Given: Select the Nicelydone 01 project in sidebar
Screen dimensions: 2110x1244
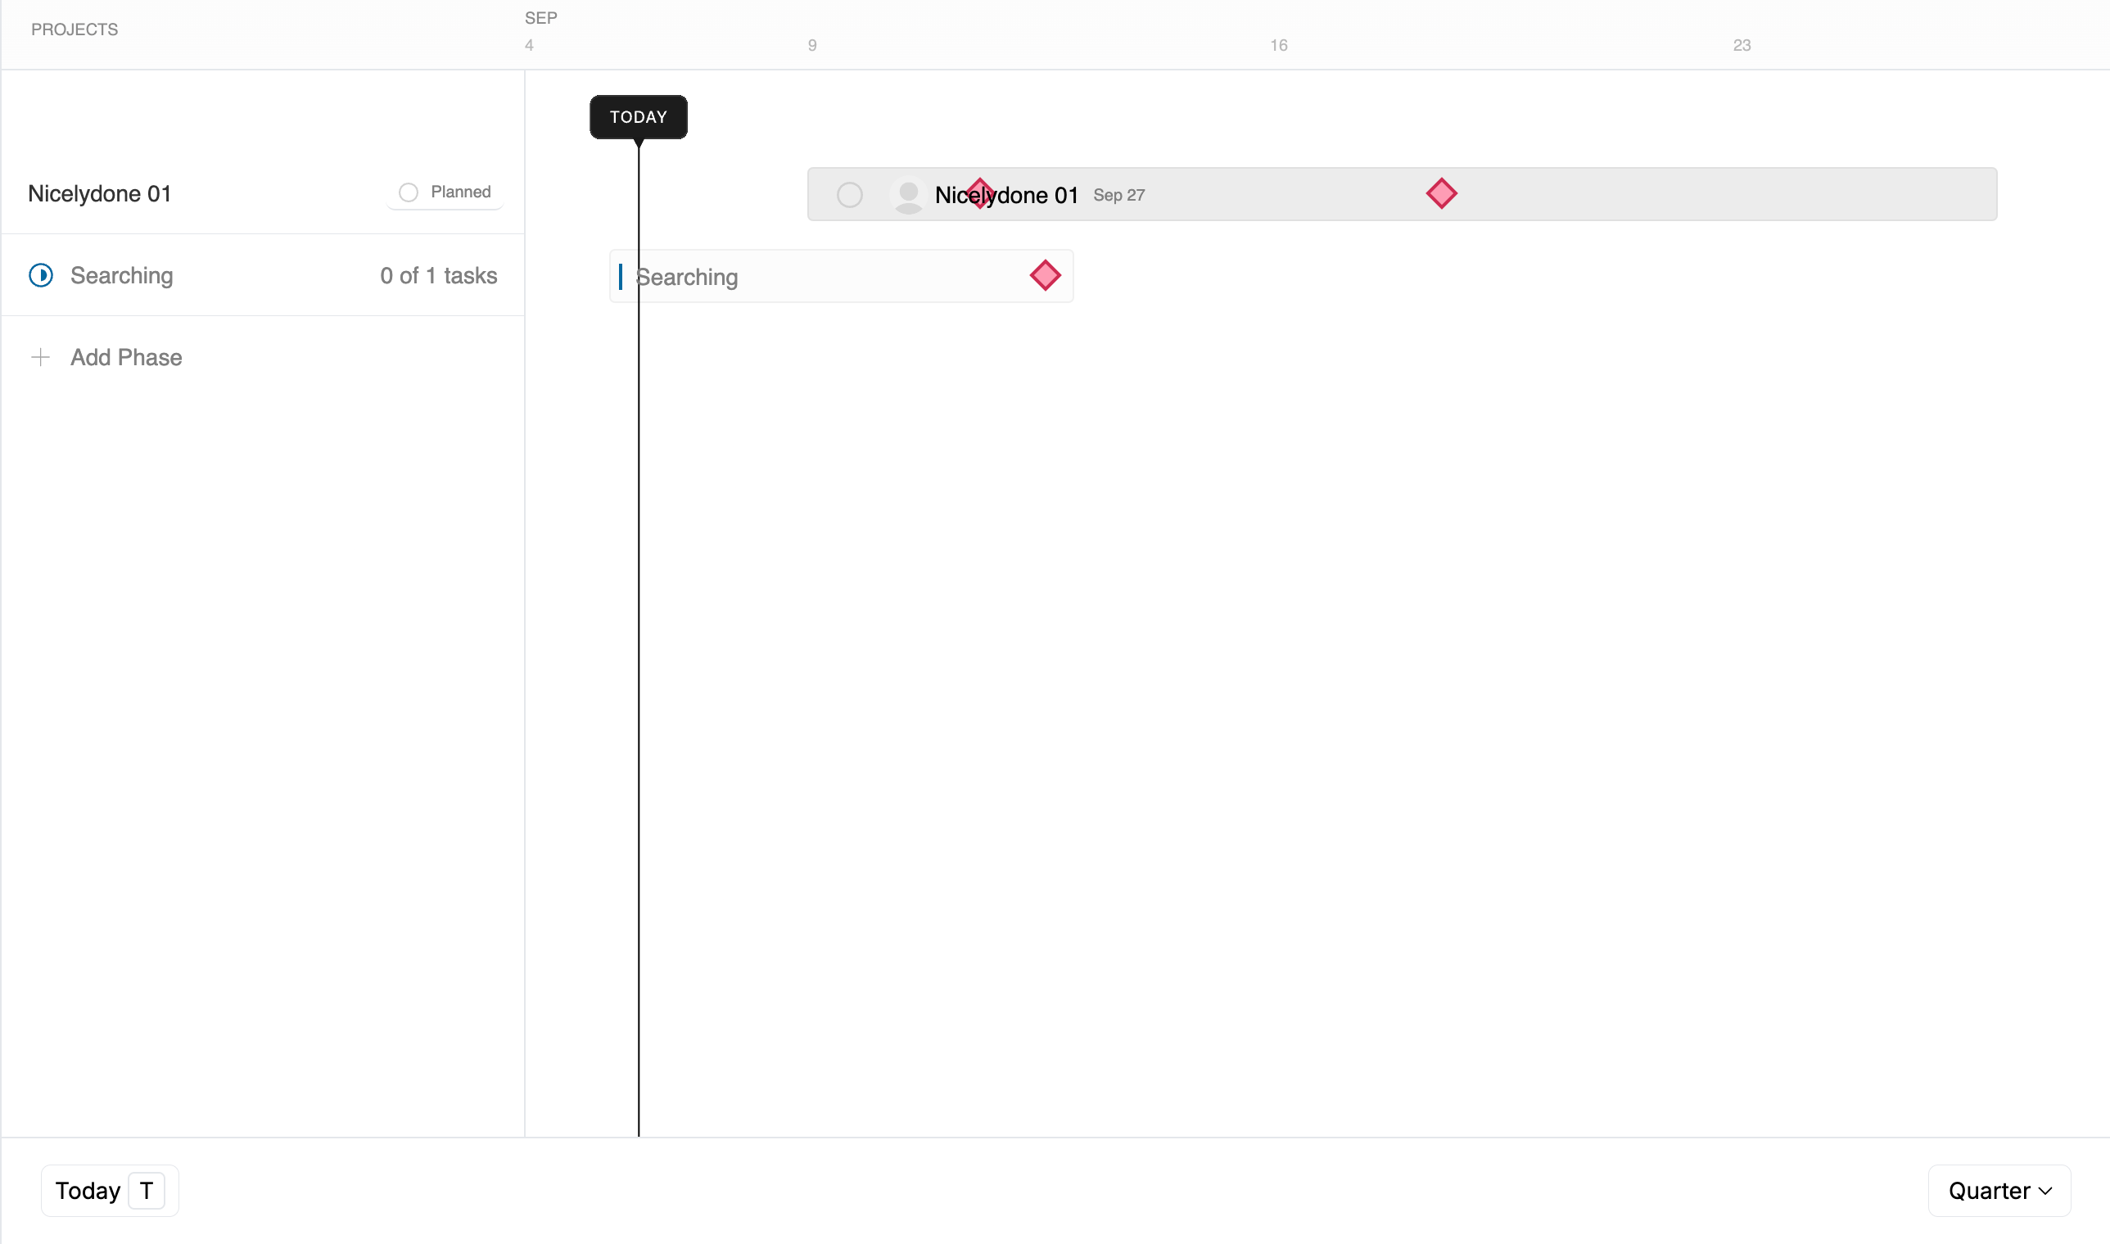Looking at the screenshot, I should [x=100, y=193].
